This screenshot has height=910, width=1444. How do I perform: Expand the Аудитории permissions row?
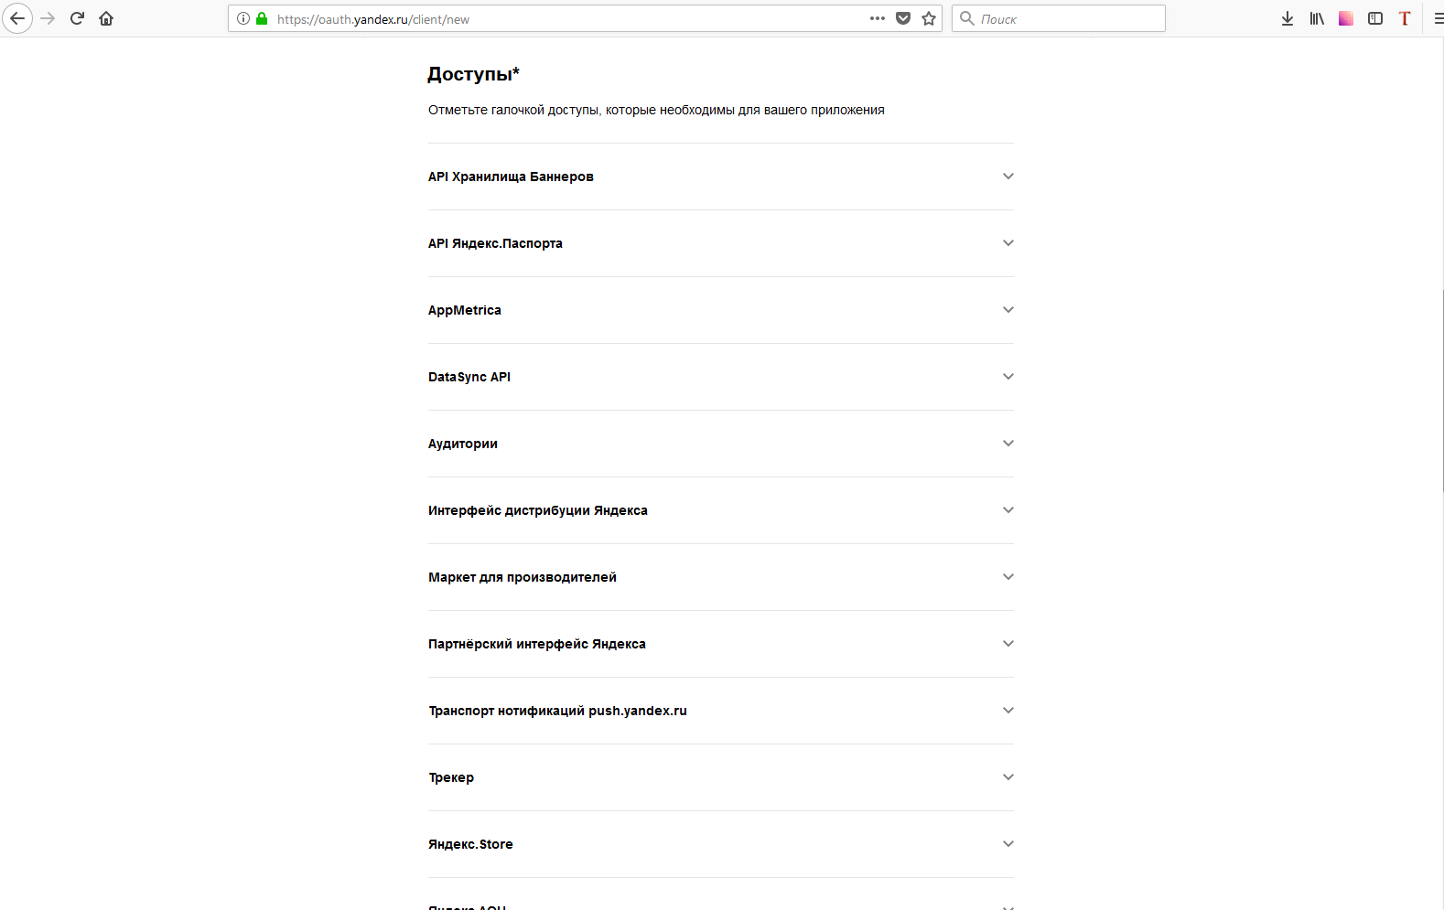click(x=721, y=444)
